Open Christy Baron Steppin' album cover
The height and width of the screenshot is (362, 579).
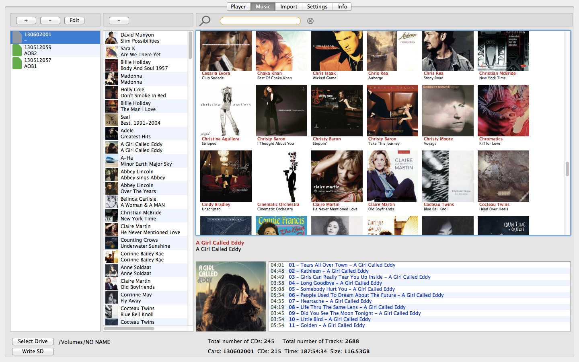point(337,111)
